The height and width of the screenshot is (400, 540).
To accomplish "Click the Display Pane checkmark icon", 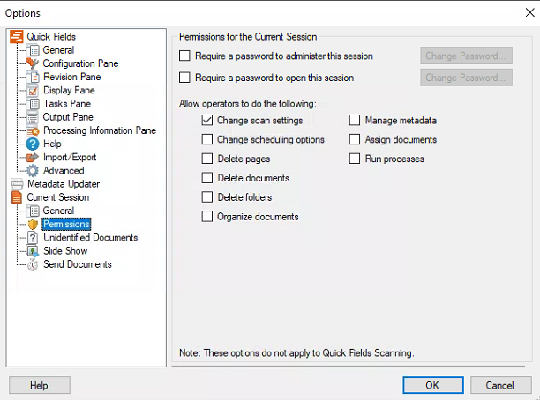I will point(33,91).
